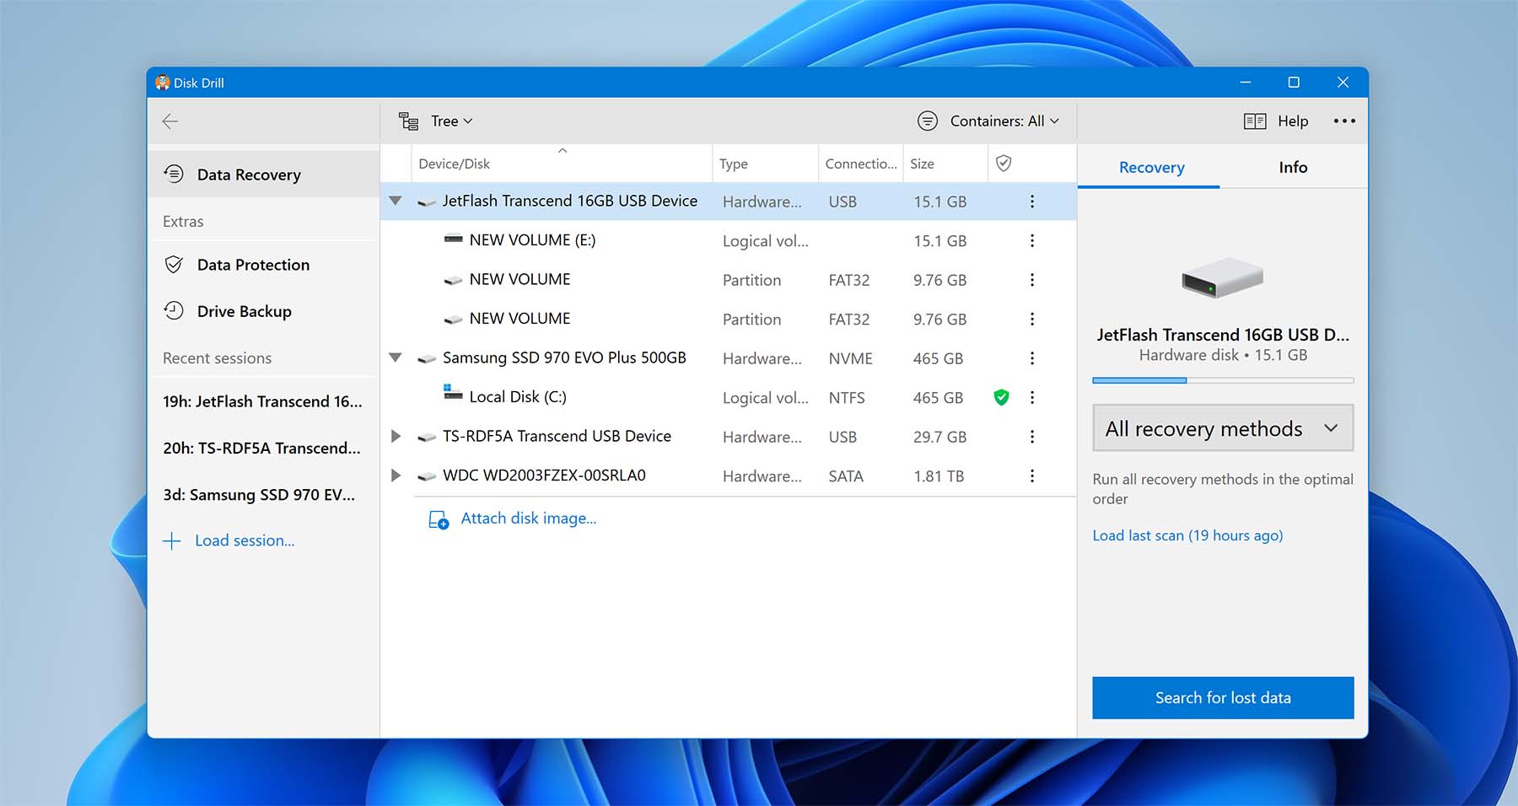Sort by Type column header

[x=765, y=164]
